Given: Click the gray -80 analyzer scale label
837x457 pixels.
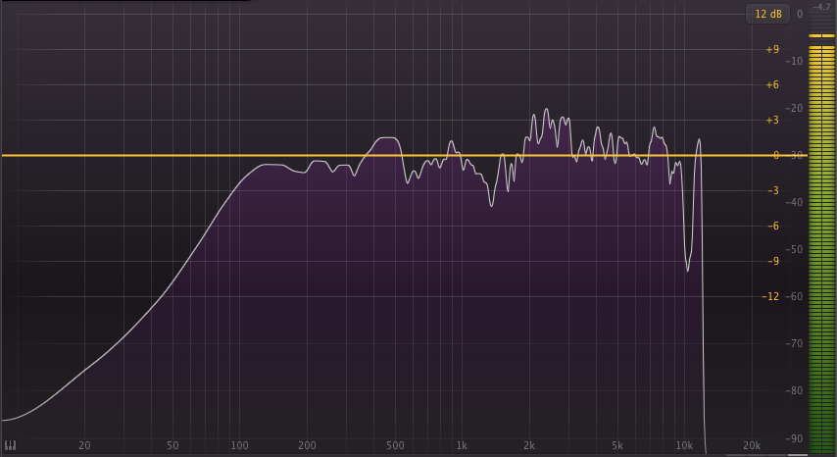Looking at the screenshot, I should pyautogui.click(x=794, y=390).
